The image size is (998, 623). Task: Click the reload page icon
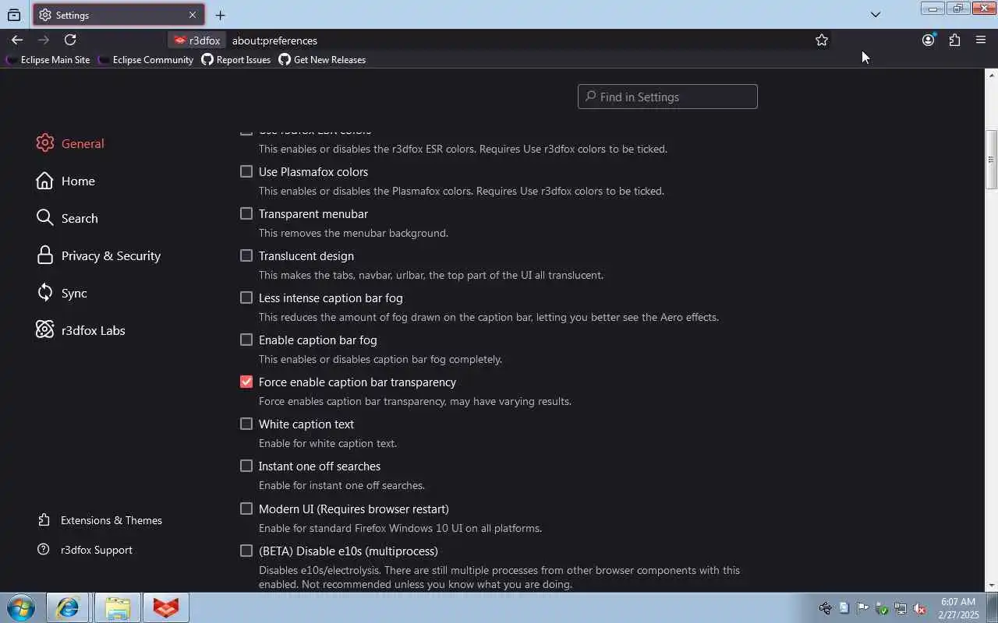(x=70, y=40)
